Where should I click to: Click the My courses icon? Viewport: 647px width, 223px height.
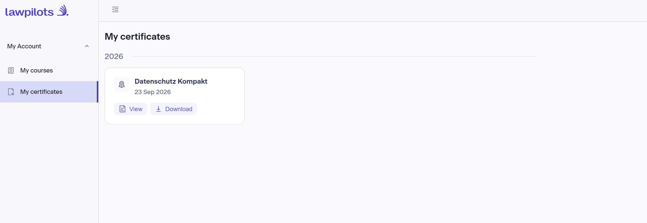click(x=11, y=70)
